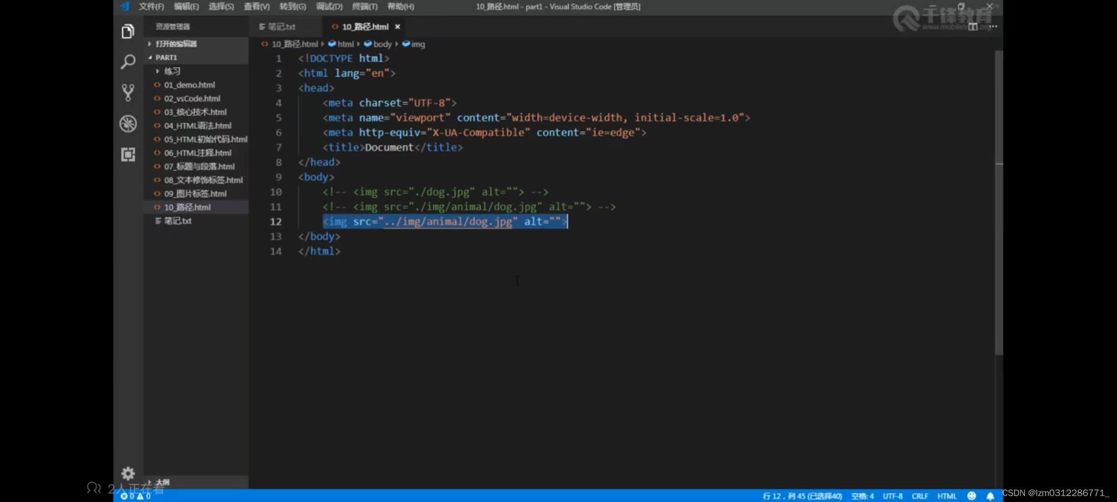Image resolution: width=1117 pixels, height=502 pixels.
Task: Open the 编辑(E) menu
Action: coord(186,7)
